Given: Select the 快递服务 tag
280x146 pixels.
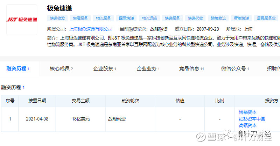Looking at the screenshot, I should pyautogui.click(x=172, y=18).
